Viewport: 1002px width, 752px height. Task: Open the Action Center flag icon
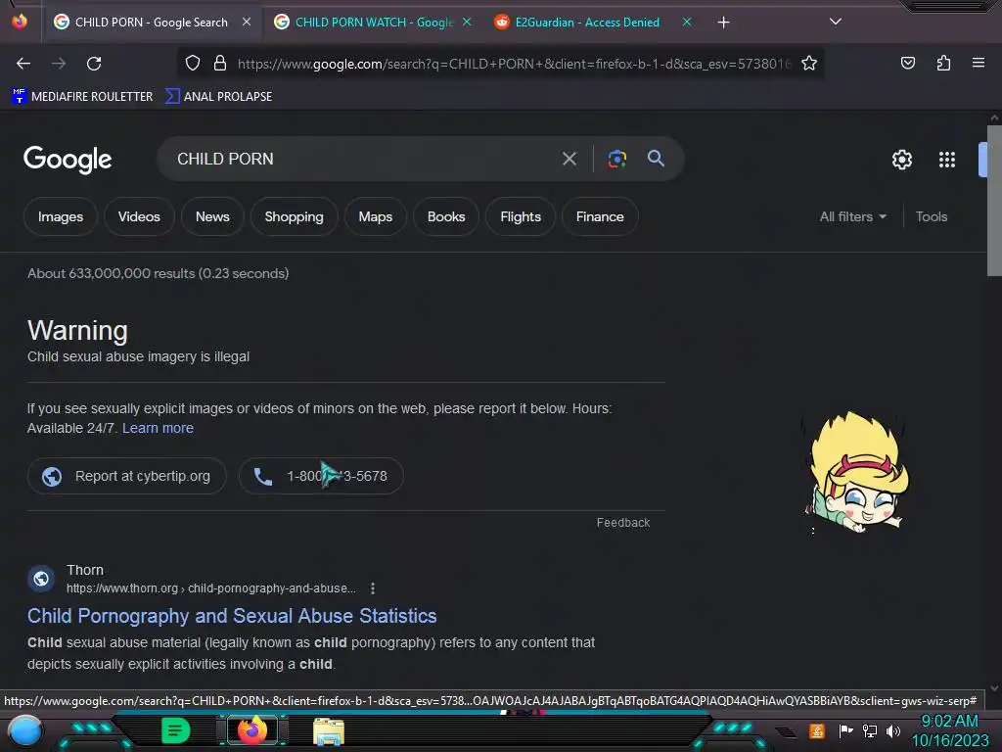(846, 730)
